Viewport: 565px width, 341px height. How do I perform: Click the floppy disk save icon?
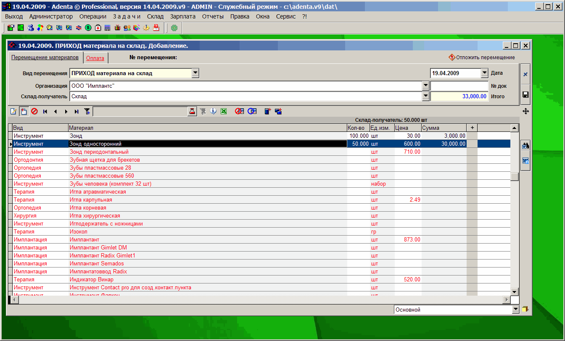coord(525,95)
